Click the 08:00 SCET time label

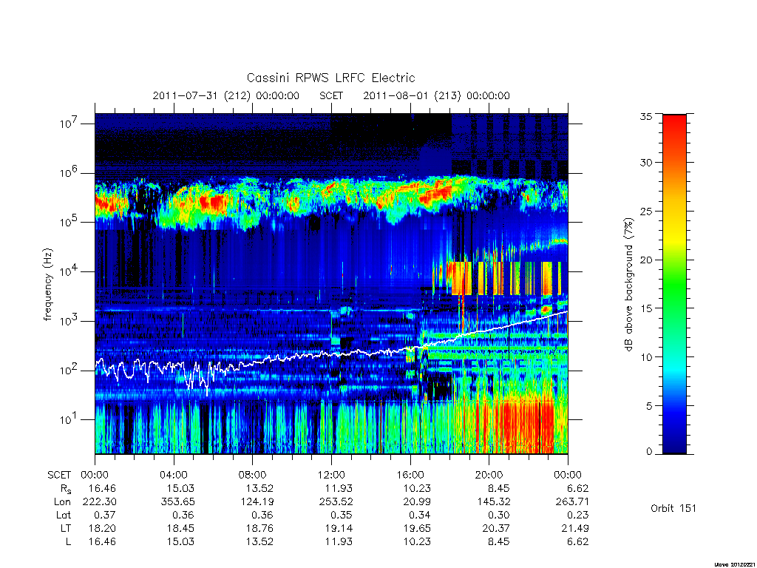[x=253, y=475]
